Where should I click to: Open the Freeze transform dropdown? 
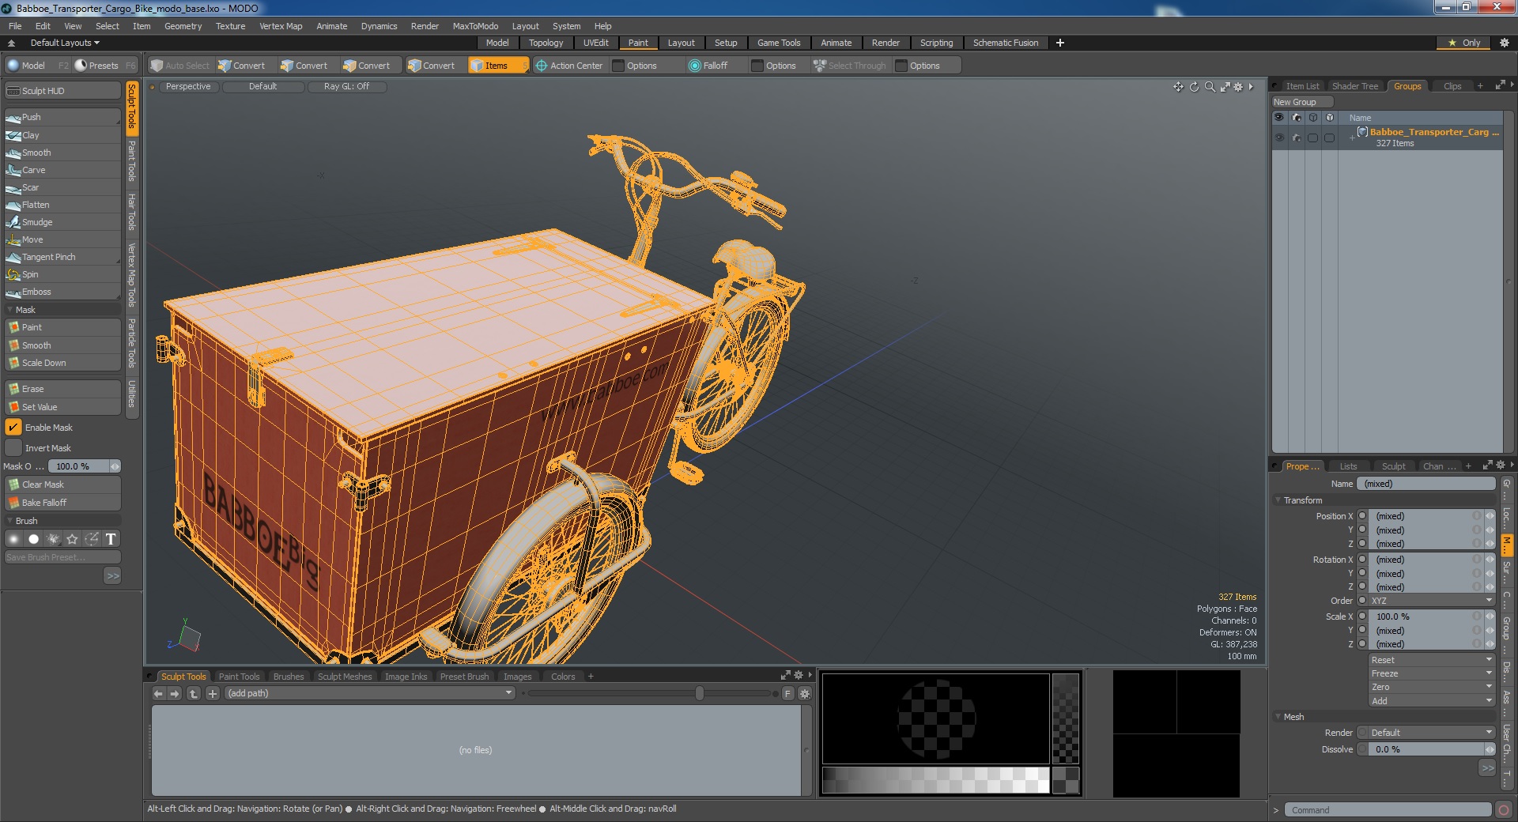tap(1432, 673)
